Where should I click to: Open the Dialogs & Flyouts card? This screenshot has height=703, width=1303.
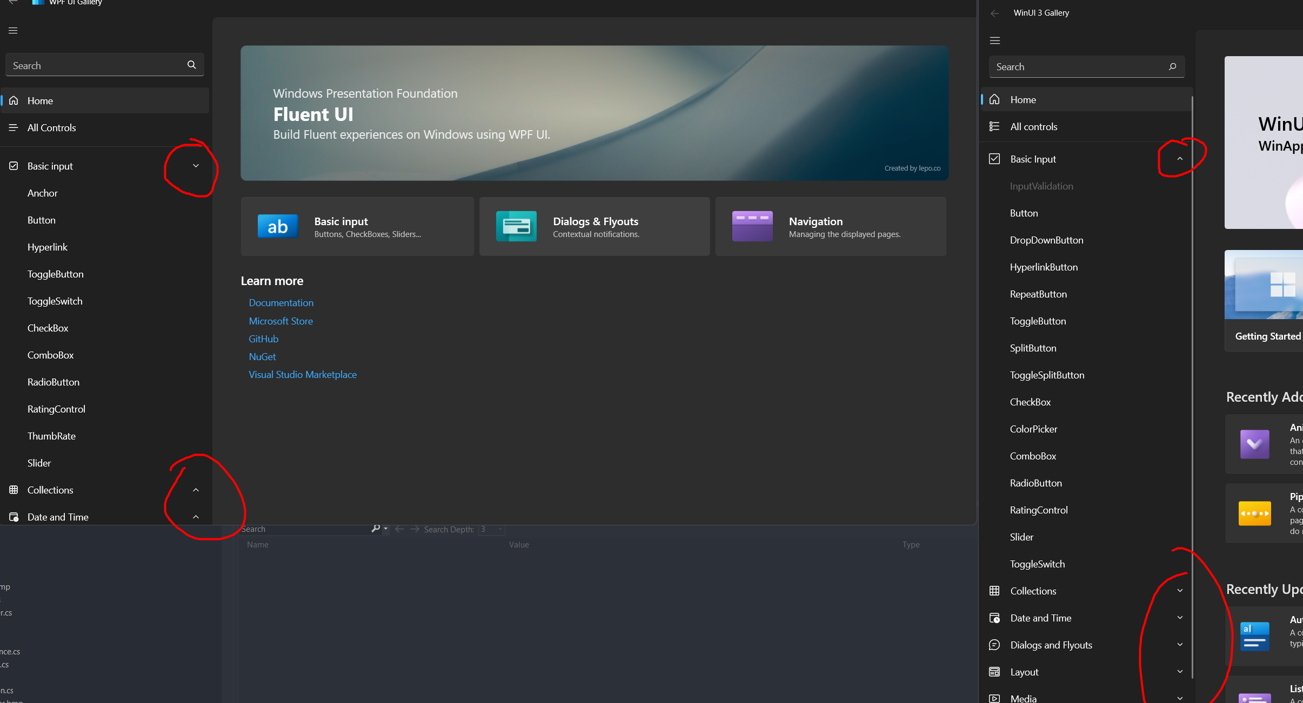coord(594,227)
